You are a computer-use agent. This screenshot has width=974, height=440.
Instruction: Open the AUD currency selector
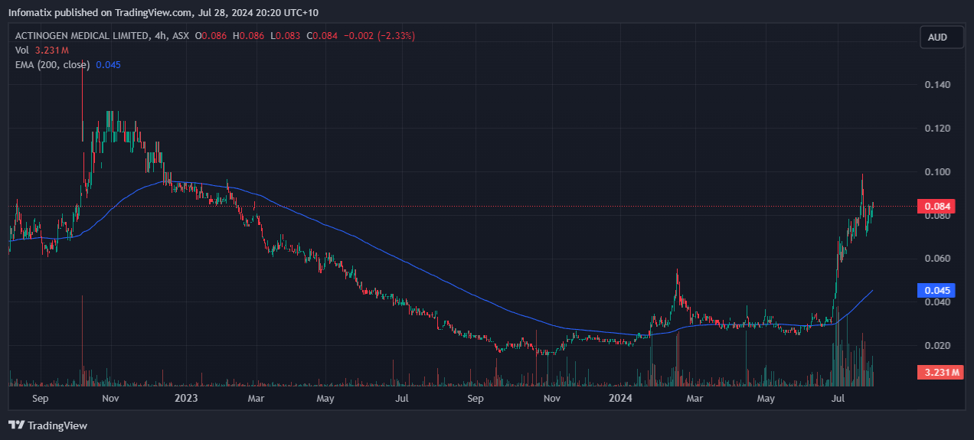coord(942,37)
